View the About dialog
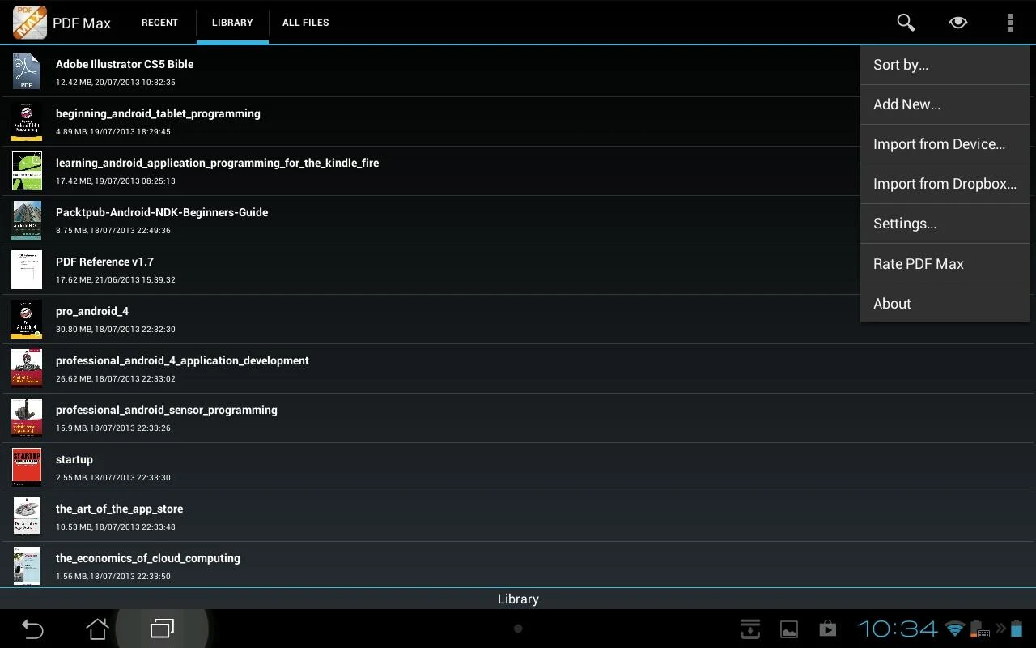This screenshot has width=1036, height=648. click(892, 303)
